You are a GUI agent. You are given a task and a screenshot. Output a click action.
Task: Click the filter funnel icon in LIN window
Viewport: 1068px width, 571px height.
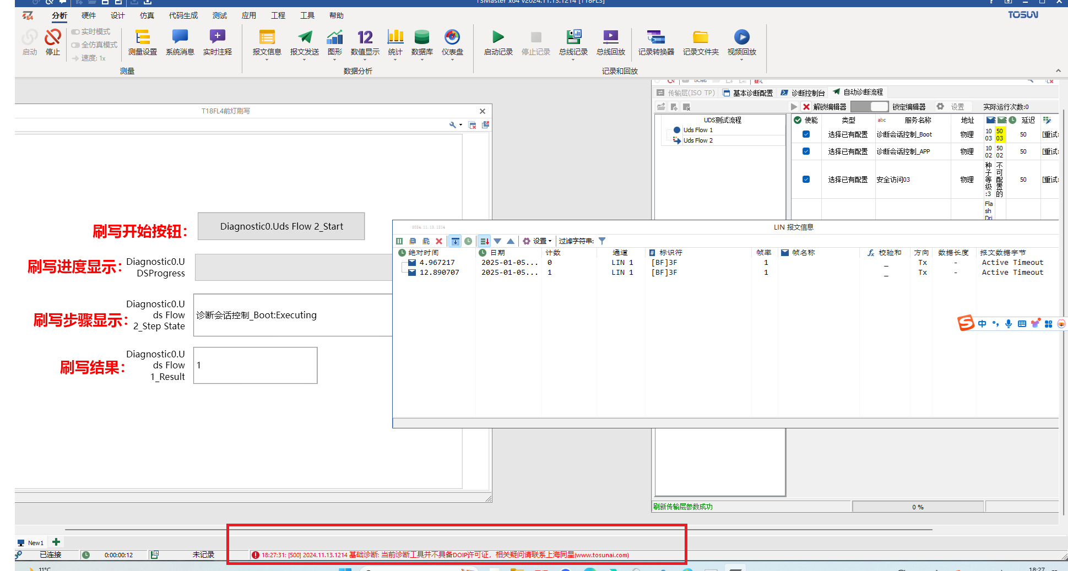pos(602,241)
